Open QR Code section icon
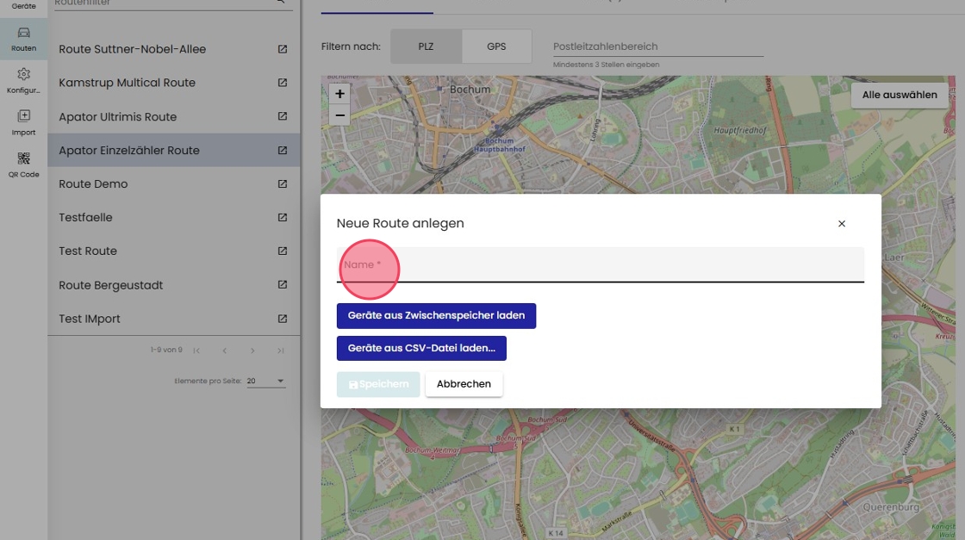 pos(23,164)
